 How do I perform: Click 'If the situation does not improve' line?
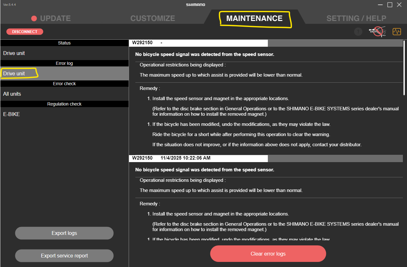(x=257, y=145)
